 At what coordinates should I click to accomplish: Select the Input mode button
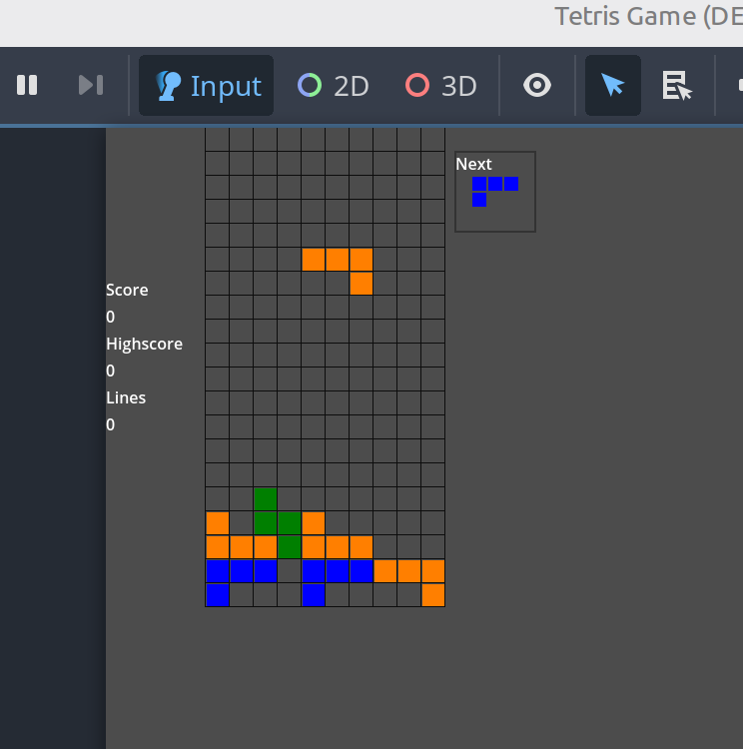(206, 85)
